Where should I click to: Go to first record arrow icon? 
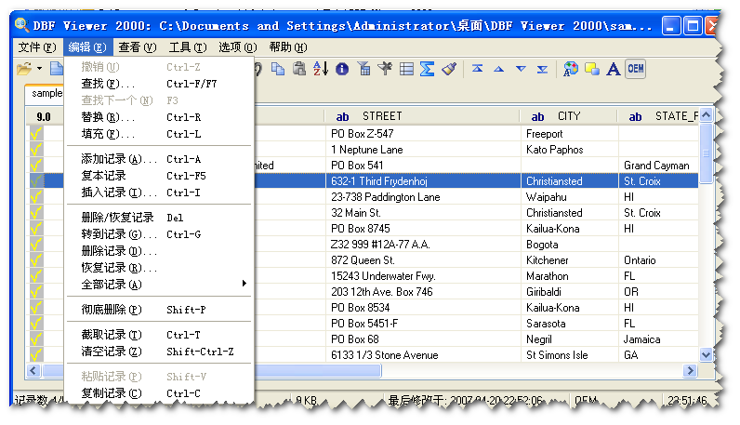(477, 69)
